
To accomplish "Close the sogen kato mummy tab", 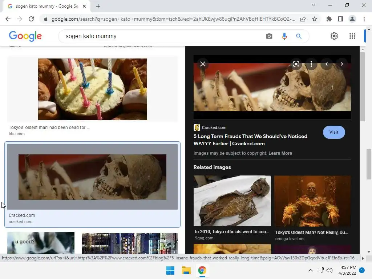I will [x=84, y=6].
